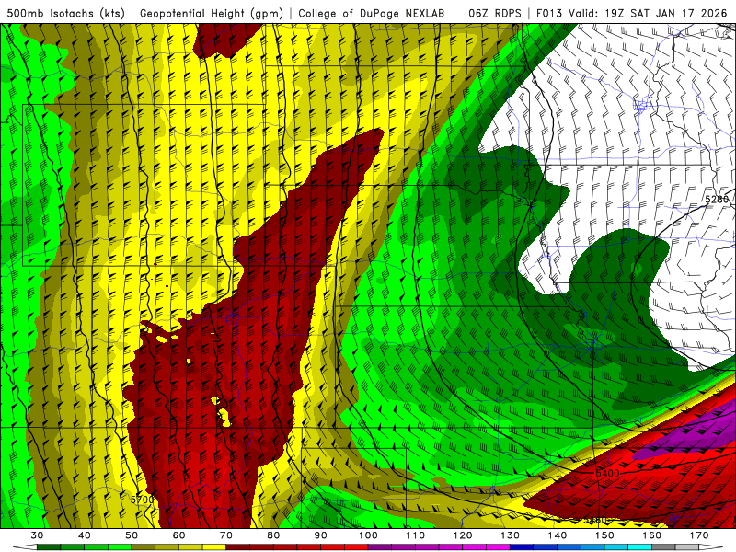Viewport: 736px width, 552px height.
Task: Click the 'F013' forecast hour label
Action: pos(549,14)
